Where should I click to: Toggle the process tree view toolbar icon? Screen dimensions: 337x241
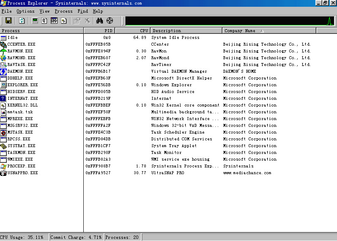tap(44, 21)
